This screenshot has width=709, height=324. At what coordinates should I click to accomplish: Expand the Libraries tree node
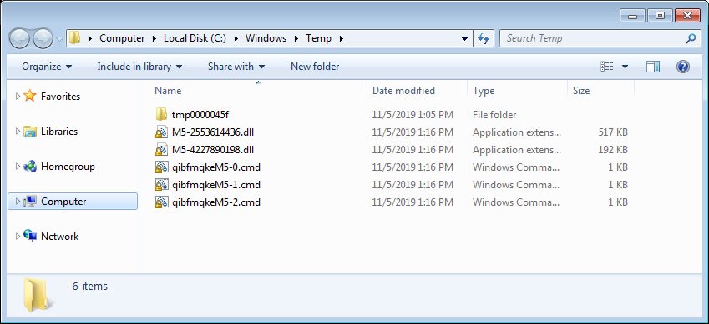pyautogui.click(x=18, y=132)
